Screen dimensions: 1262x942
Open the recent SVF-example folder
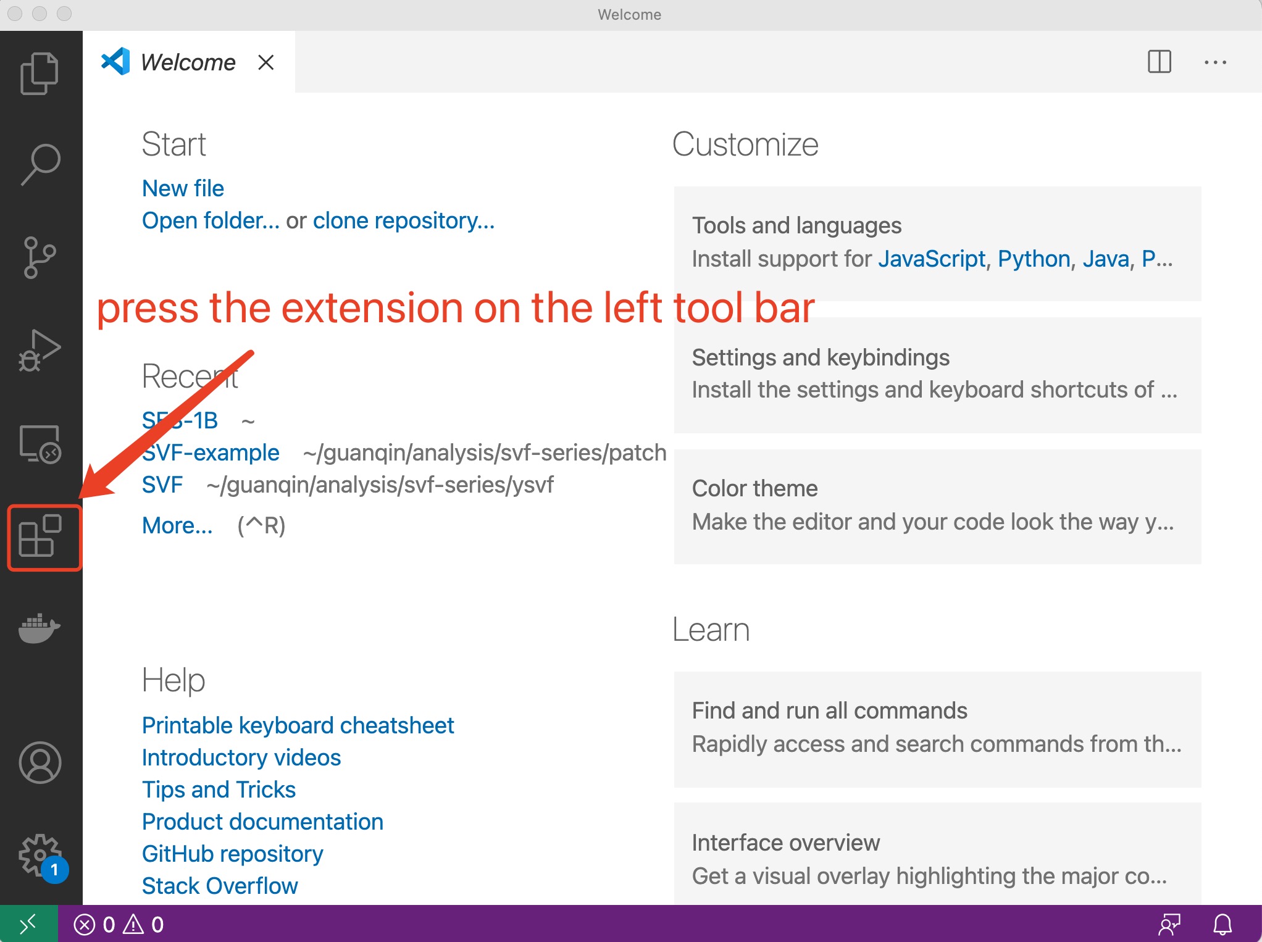click(x=211, y=452)
